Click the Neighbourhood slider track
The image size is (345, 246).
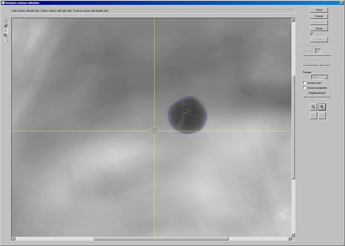[317, 98]
